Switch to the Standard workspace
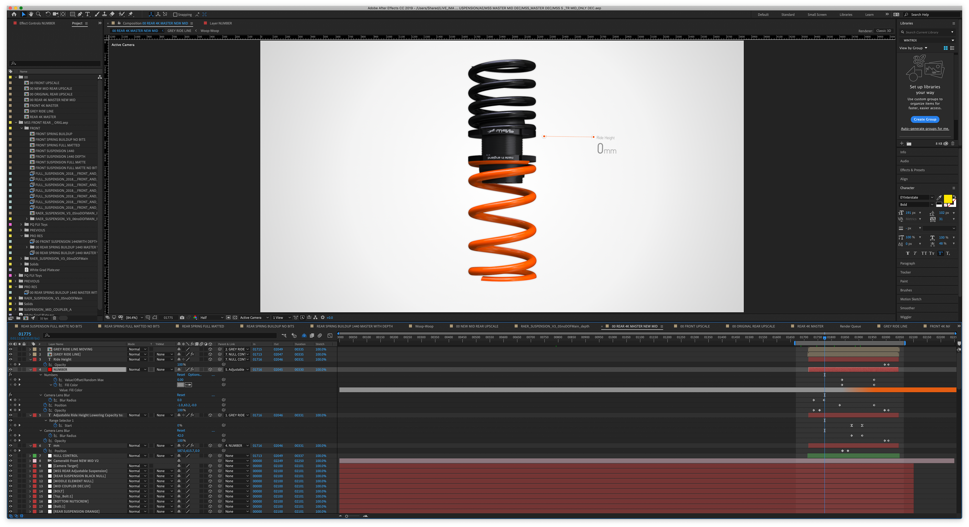 [788, 15]
